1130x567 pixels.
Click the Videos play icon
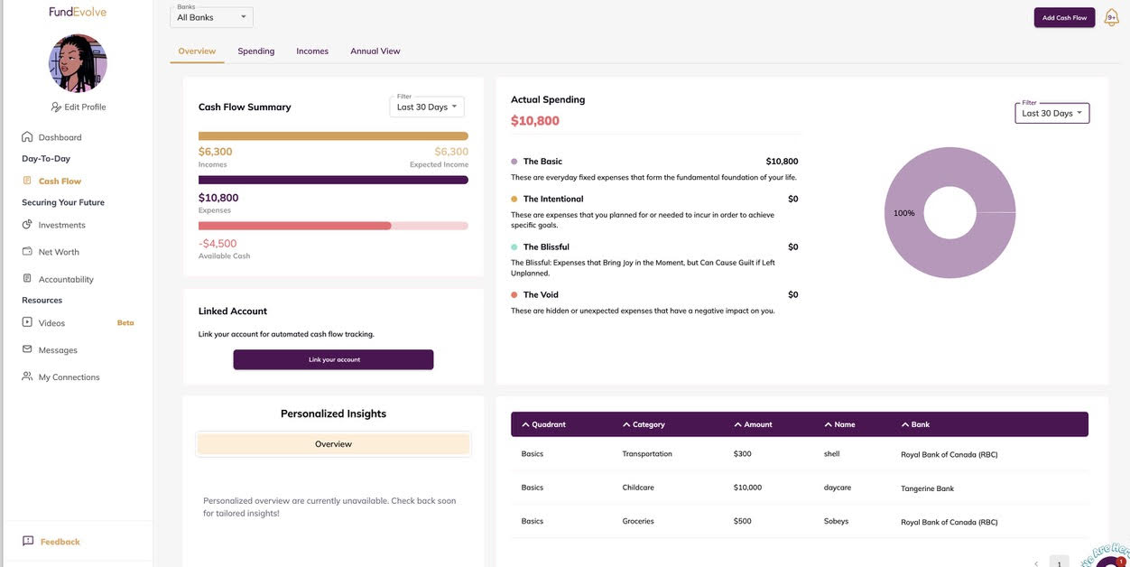click(x=27, y=321)
